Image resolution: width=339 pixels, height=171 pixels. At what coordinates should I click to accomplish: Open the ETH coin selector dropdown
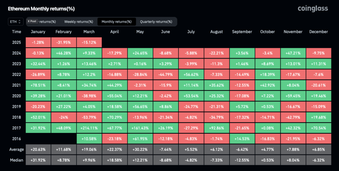[x=16, y=21]
